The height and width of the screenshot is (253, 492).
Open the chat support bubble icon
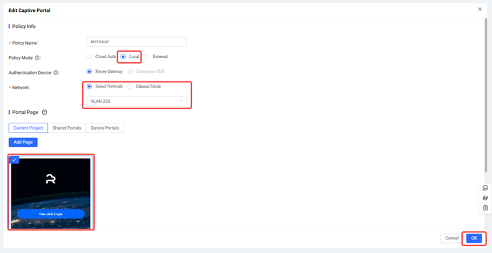[x=485, y=188]
